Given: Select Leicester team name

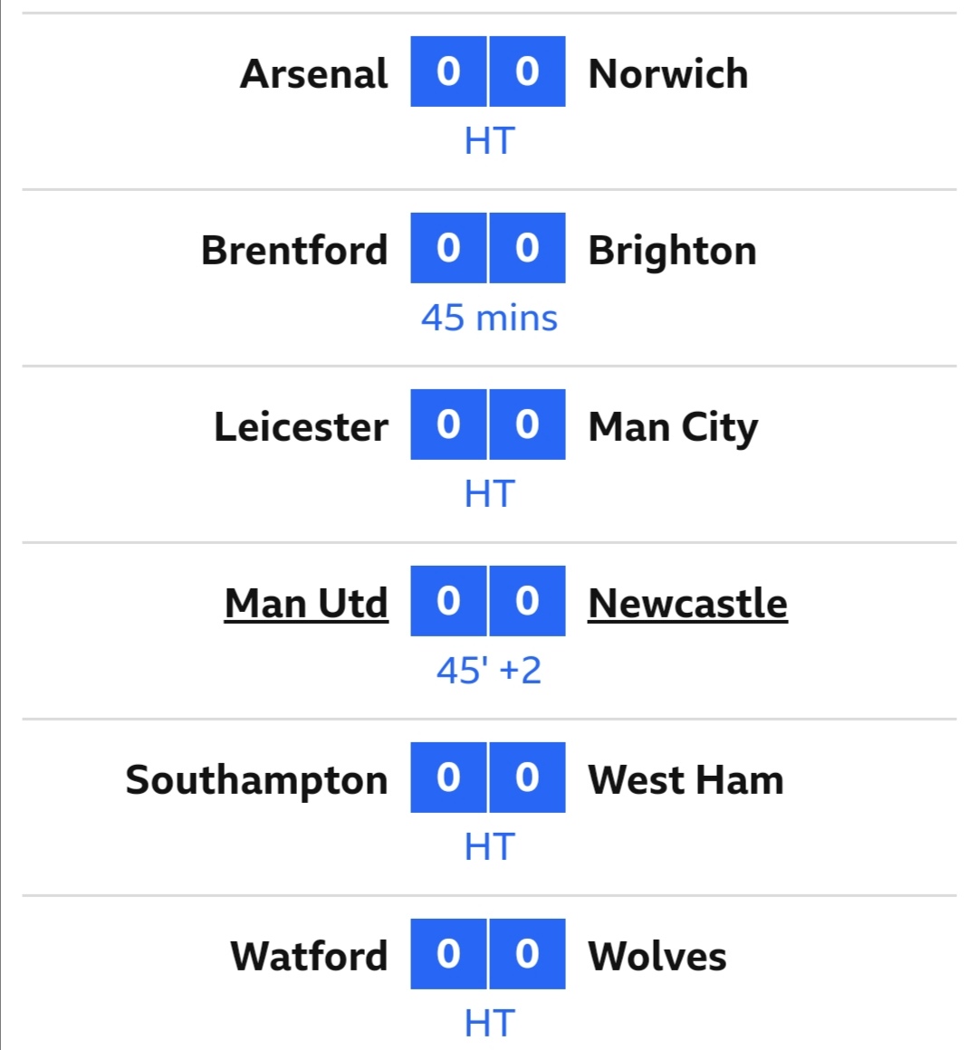Looking at the screenshot, I should coord(301,426).
